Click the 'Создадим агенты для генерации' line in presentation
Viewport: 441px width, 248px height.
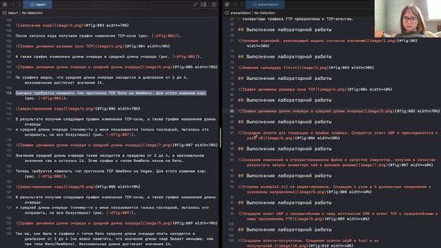pos(338,135)
